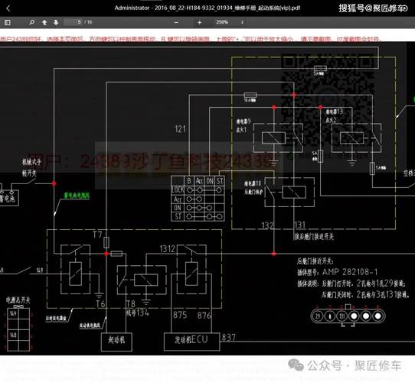Image resolution: width=415 pixels, height=382 pixels.
Task: Jump to the next page
Action: (x=56, y=22)
